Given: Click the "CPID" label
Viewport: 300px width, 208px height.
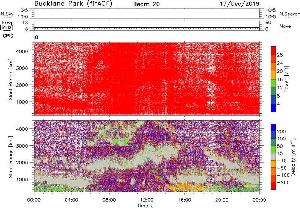Looking at the screenshot, I should [x=8, y=36].
